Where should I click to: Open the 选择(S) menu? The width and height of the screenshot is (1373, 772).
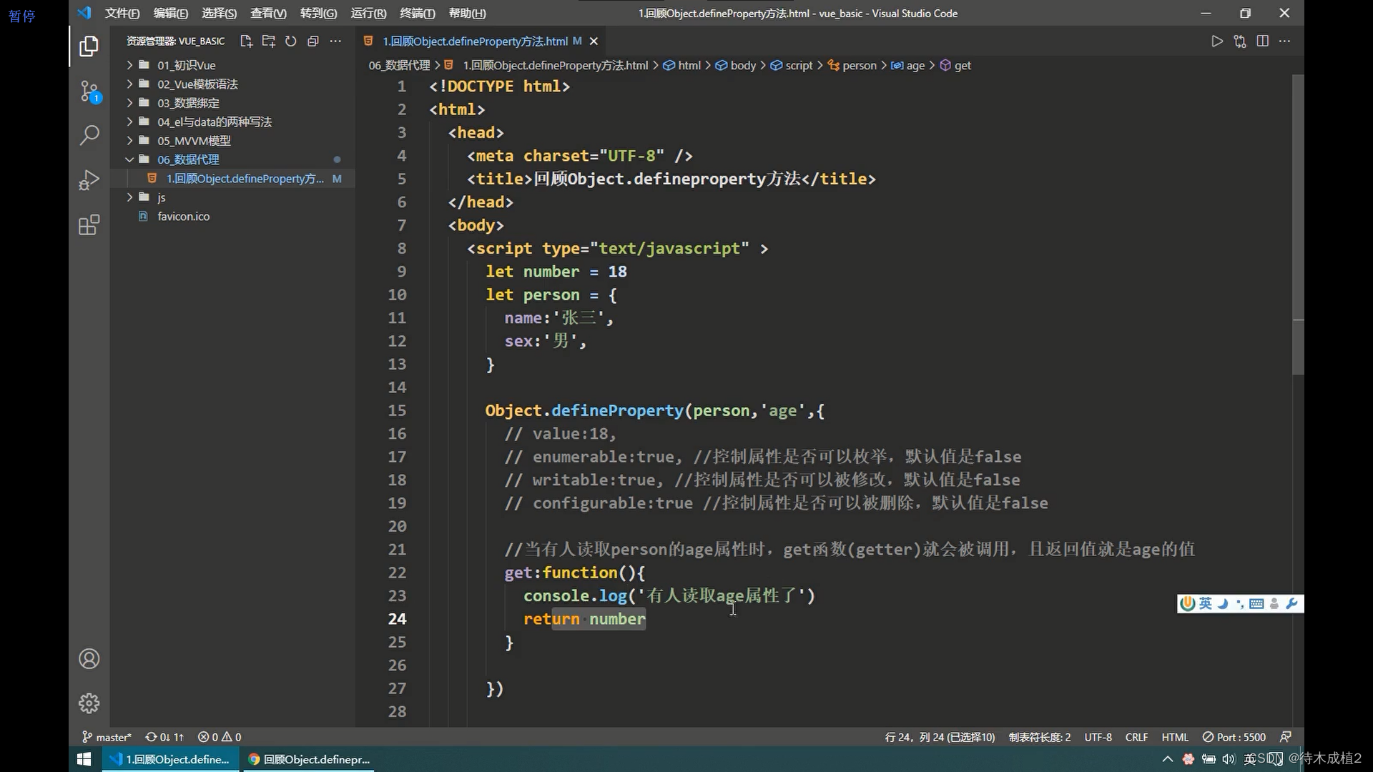[x=219, y=13]
